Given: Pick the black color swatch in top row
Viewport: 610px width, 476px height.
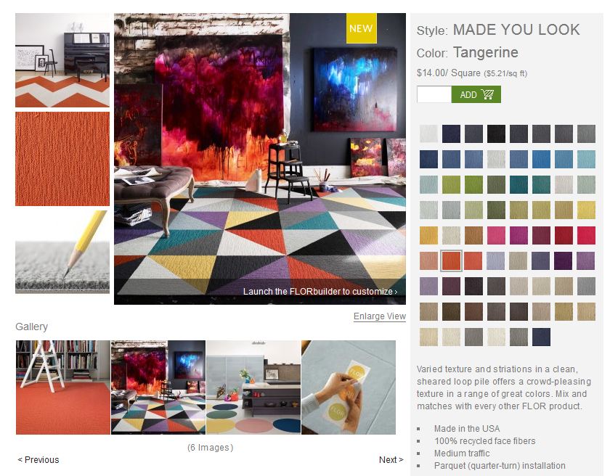Looking at the screenshot, I should click(x=496, y=134).
